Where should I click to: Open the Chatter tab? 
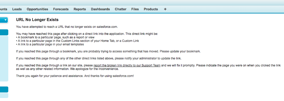tap(121, 9)
